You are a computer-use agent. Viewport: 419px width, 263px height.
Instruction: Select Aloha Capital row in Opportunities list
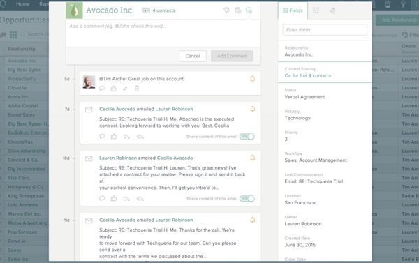(x=23, y=106)
